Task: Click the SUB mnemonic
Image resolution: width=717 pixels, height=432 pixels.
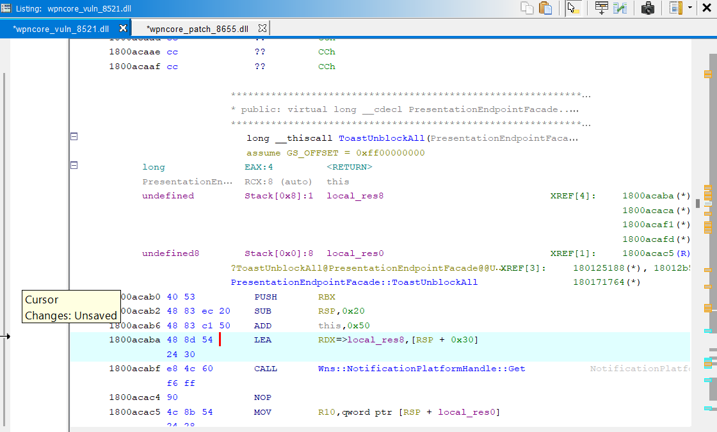Action: (262, 311)
